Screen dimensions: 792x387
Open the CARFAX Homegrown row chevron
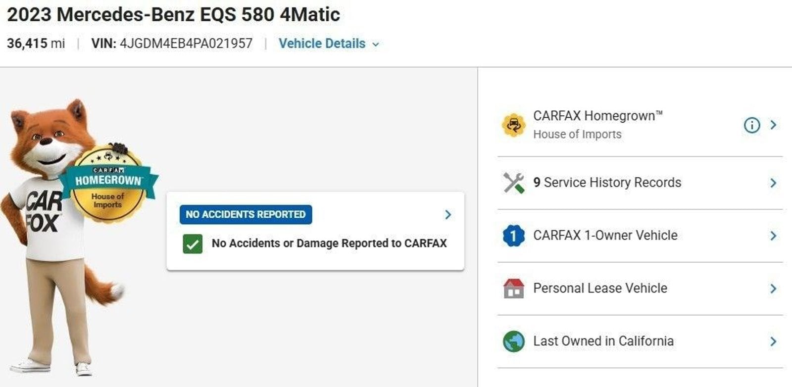[773, 125]
